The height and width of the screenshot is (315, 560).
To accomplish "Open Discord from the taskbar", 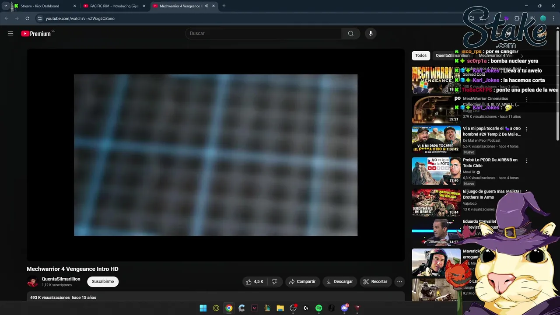I will [345, 308].
